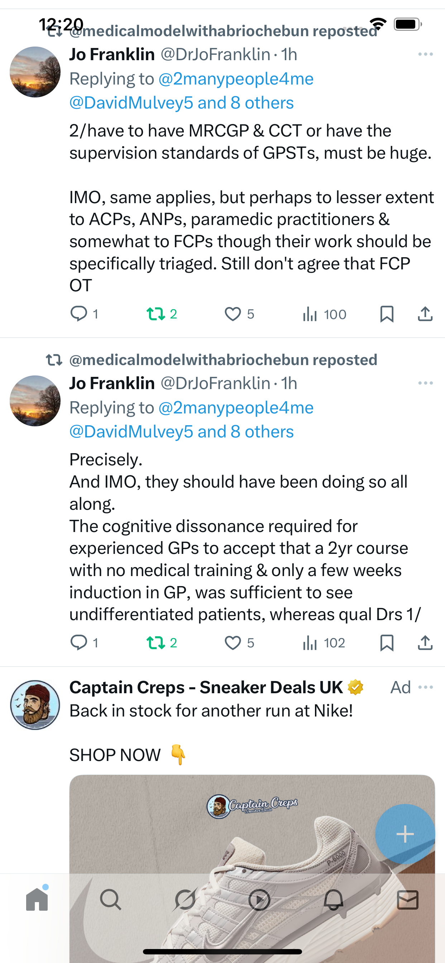Screen dimensions: 445x963
Task: Reply to the MRCGP & CCT tweet
Action: coord(79,313)
